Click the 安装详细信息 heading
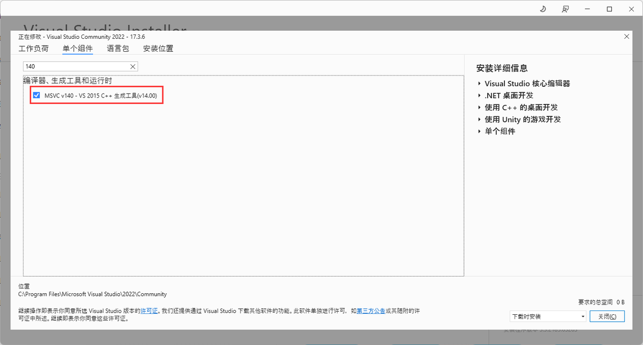Screen dimensions: 643x345 [x=502, y=68]
